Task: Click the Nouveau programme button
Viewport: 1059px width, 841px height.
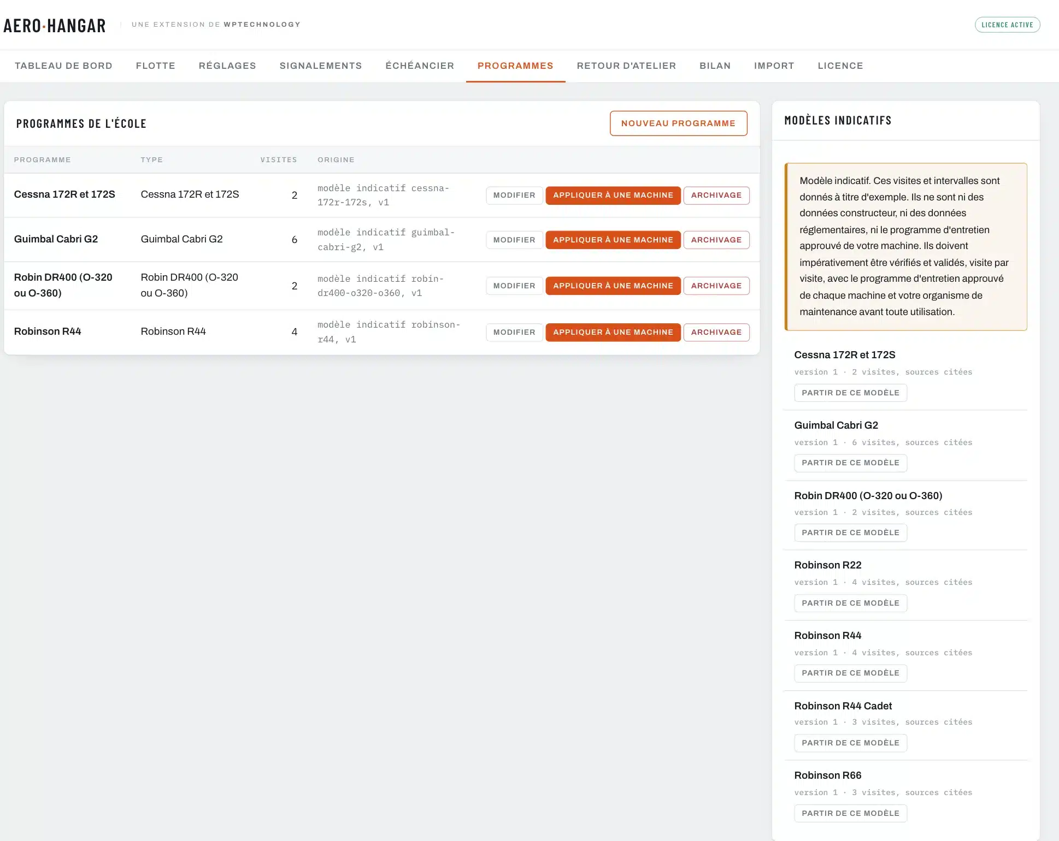Action: click(678, 123)
